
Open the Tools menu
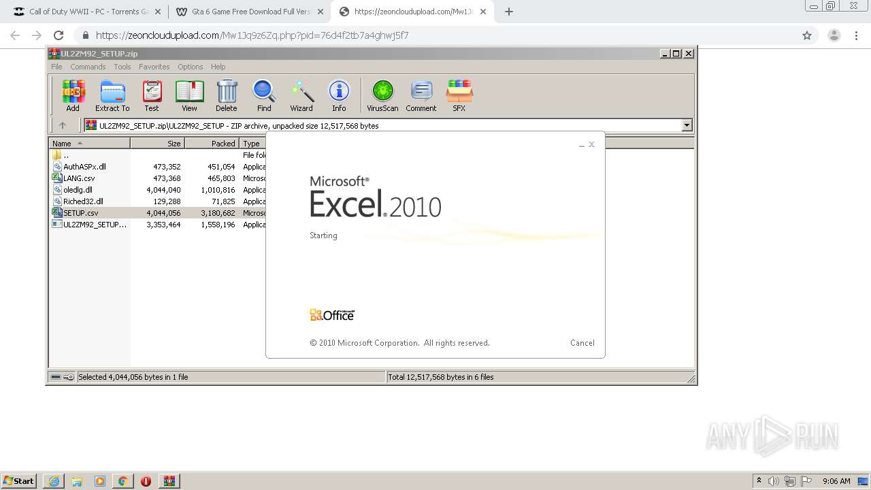[x=122, y=67]
